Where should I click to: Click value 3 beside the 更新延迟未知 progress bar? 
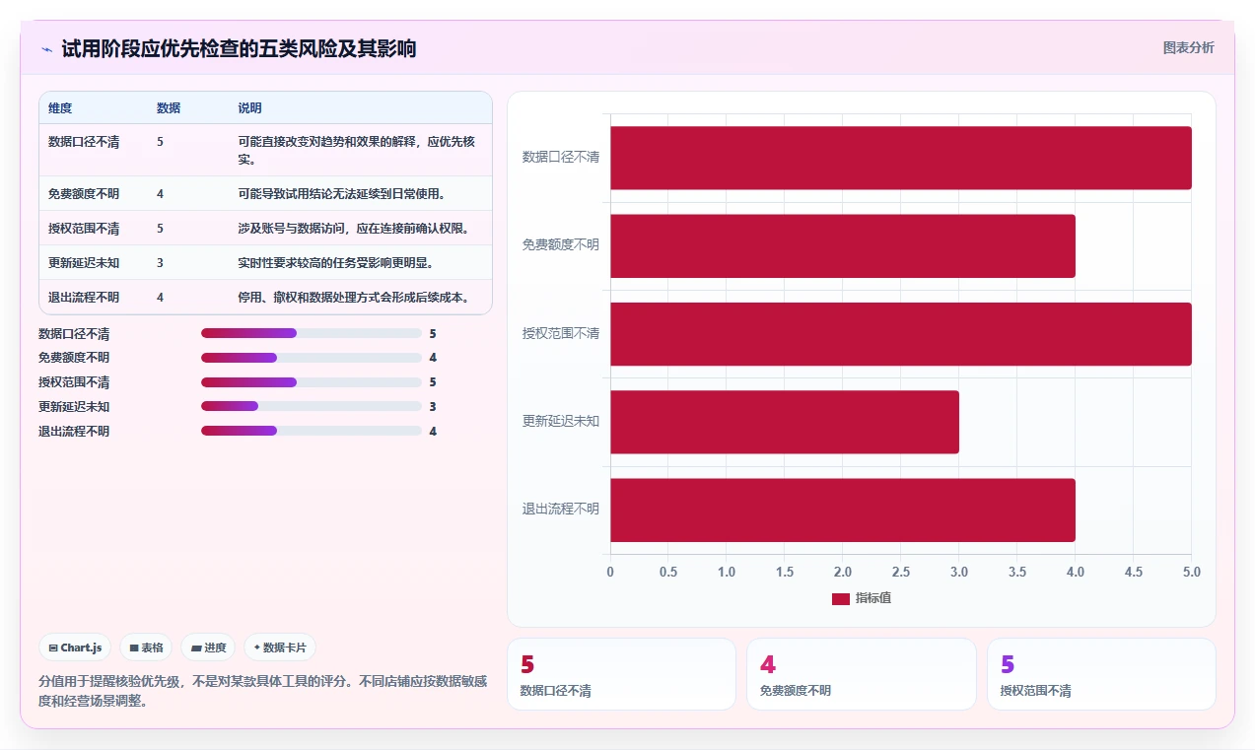click(x=433, y=406)
